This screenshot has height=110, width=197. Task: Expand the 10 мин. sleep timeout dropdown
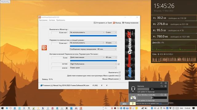tap(111, 43)
